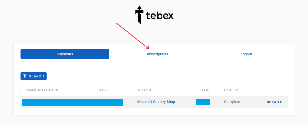Screen dimensions: 308x124
Task: Click the empty Date cell in the payment row
Action: (x=128, y=102)
